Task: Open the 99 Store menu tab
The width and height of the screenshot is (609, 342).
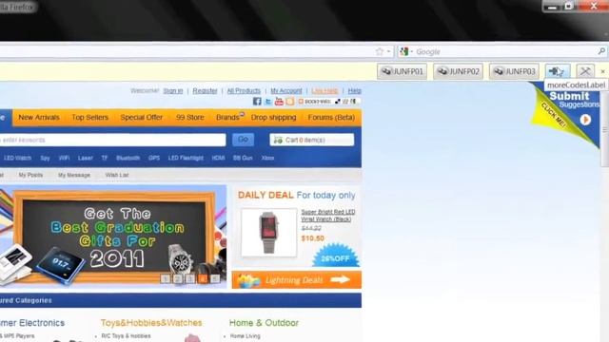Action: click(190, 118)
